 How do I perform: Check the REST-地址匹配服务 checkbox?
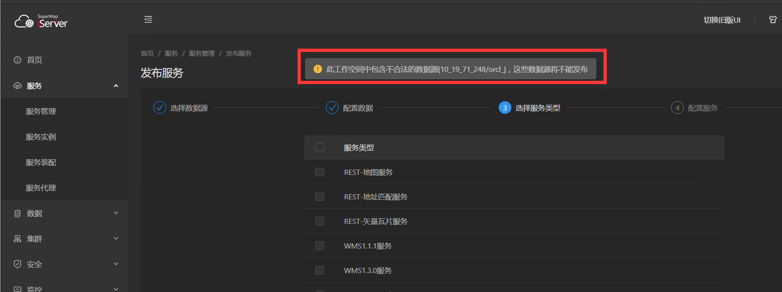pyautogui.click(x=320, y=197)
